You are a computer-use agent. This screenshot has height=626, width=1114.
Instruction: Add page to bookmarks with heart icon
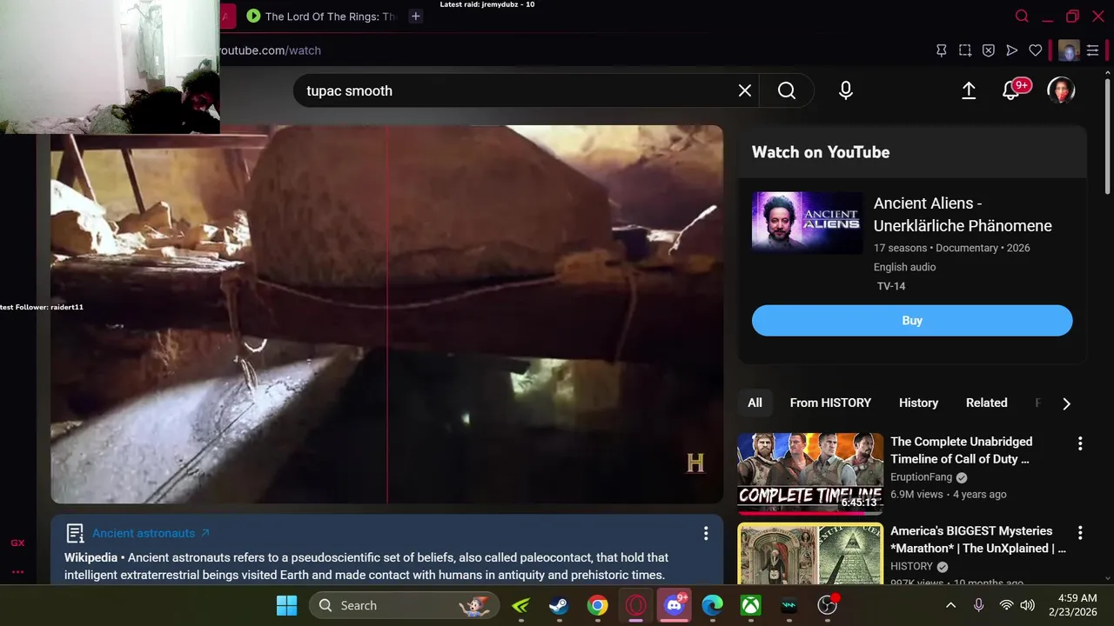1036,50
